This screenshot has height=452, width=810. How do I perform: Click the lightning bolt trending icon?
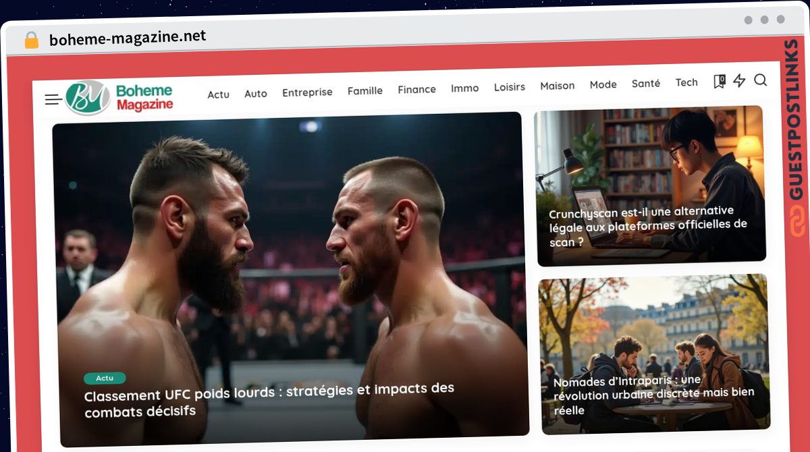[739, 81]
